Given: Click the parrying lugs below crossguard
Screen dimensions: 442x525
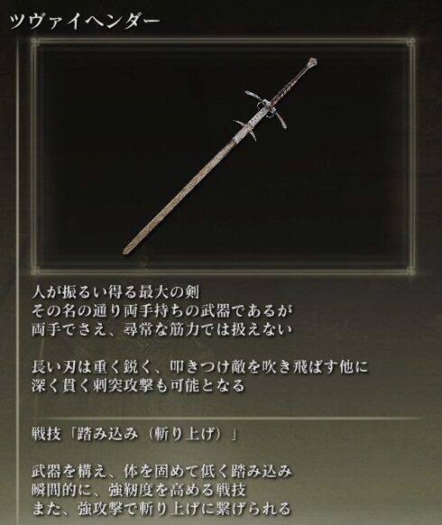Looking at the screenshot, I should [246, 130].
